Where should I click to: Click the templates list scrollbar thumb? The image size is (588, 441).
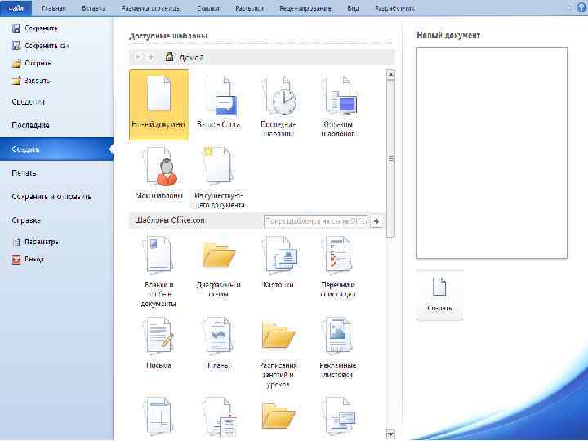tap(390, 158)
